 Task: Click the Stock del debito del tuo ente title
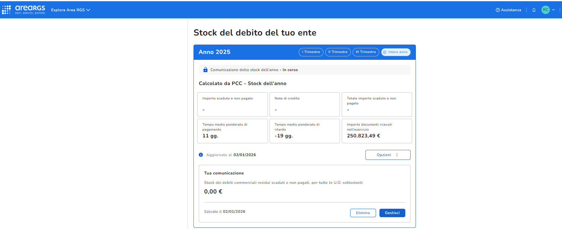255,33
